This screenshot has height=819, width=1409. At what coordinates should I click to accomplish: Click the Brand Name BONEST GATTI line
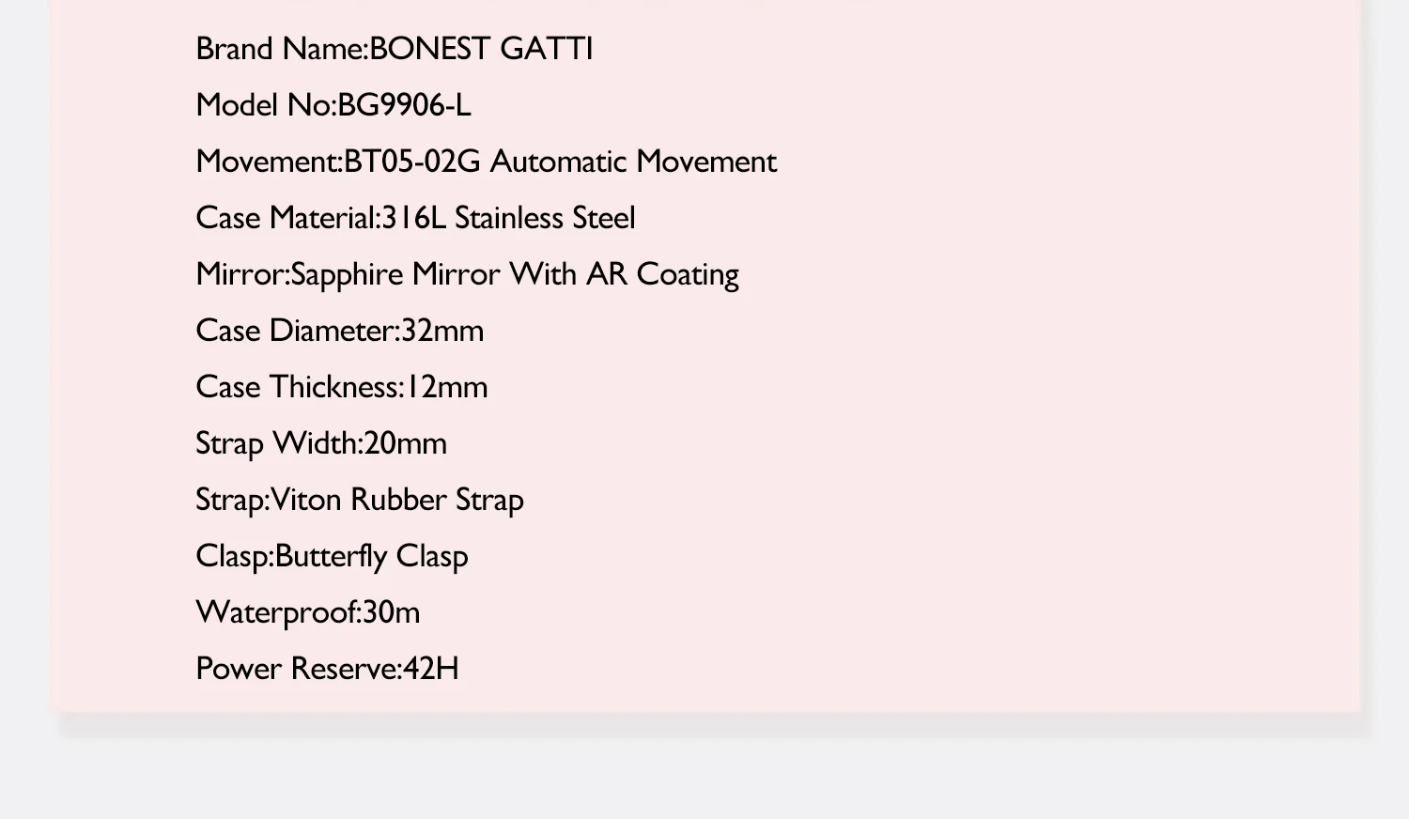tap(395, 49)
